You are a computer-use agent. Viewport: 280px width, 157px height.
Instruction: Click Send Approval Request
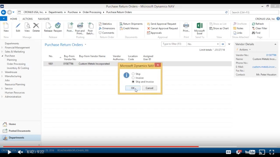pyautogui.click(x=162, y=24)
